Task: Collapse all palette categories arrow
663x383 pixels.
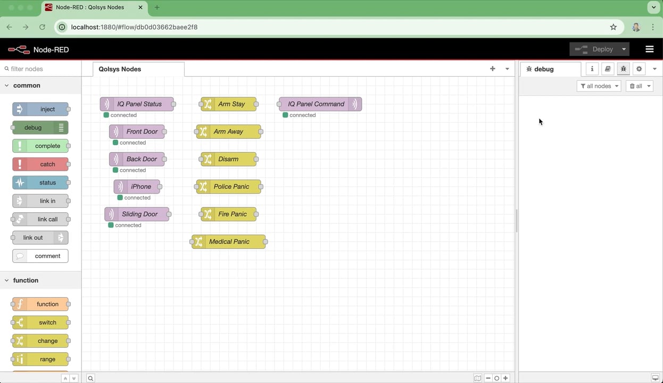Action: coord(65,378)
